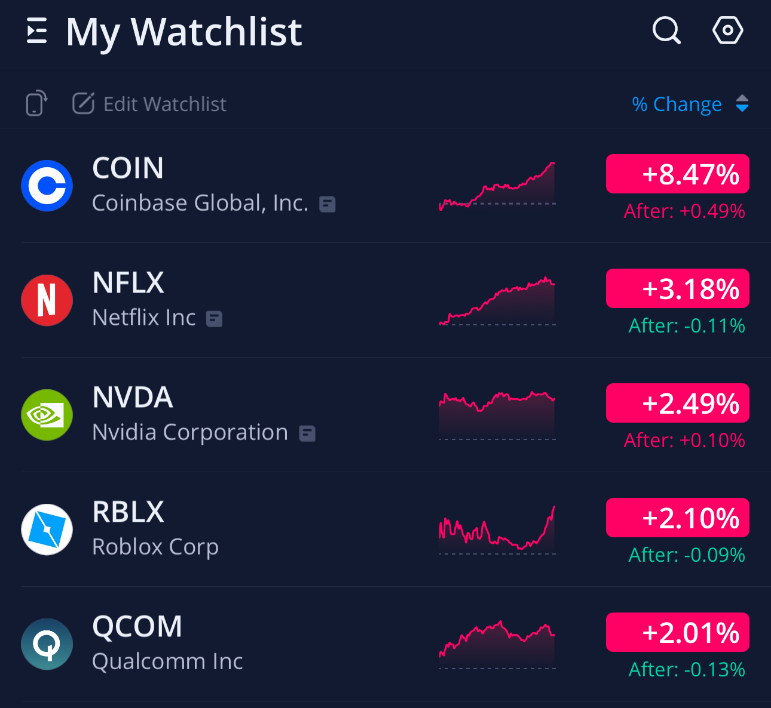Click the Nvidia logo icon
Image resolution: width=771 pixels, height=708 pixels.
coord(47,415)
